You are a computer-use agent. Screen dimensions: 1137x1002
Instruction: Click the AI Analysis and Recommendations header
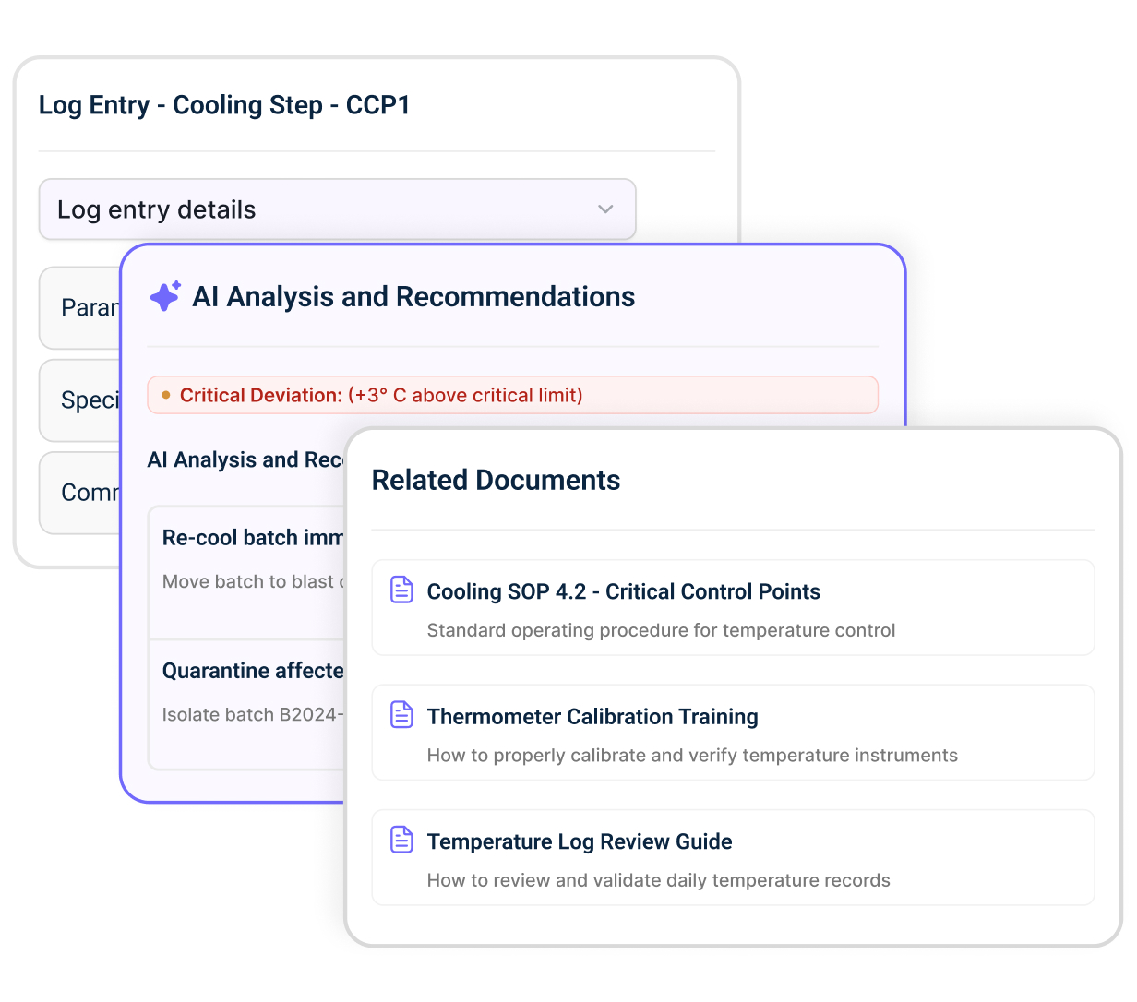point(413,296)
